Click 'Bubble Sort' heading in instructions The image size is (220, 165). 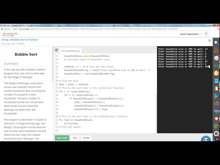(26, 54)
